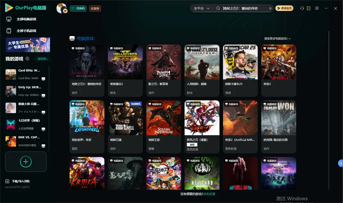Open the Helldivers 绝地潜兵2 game card
Screen dimensions: 343x203
(x=125, y=71)
